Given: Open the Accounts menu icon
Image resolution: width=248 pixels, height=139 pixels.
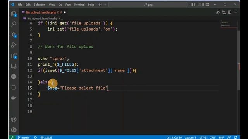Looking at the screenshot, I should pos(14,119).
